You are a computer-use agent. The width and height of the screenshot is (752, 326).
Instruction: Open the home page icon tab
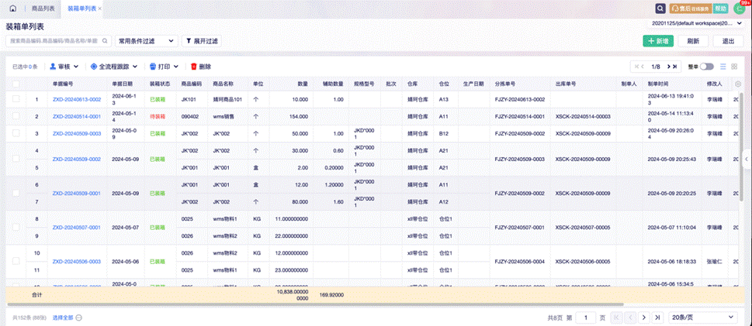[13, 9]
